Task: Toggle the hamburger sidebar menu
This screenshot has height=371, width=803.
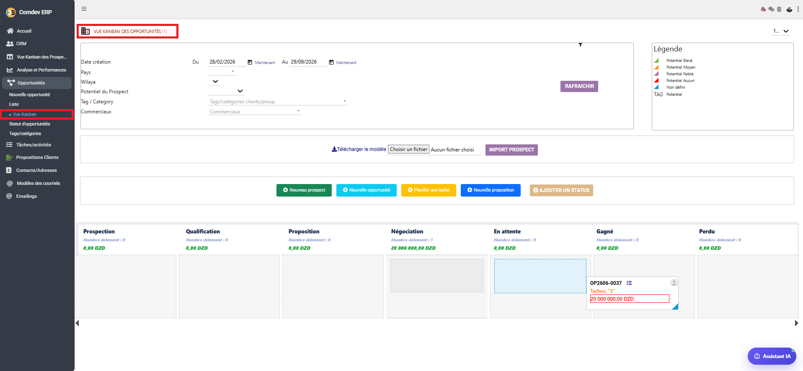Action: coord(84,9)
